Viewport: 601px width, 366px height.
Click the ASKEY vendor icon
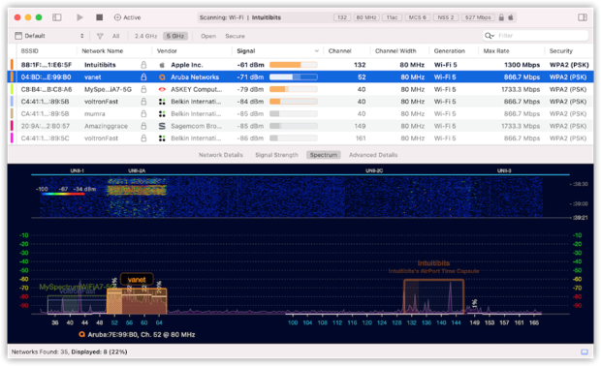pos(162,90)
